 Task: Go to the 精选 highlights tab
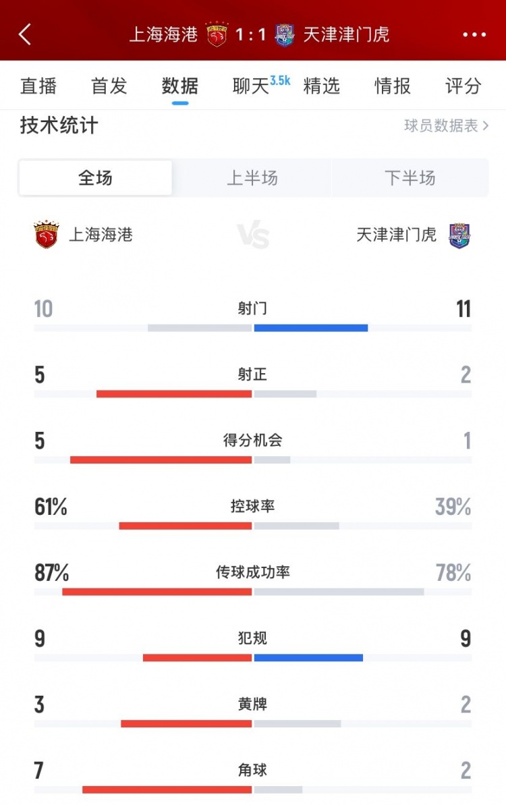[x=322, y=86]
